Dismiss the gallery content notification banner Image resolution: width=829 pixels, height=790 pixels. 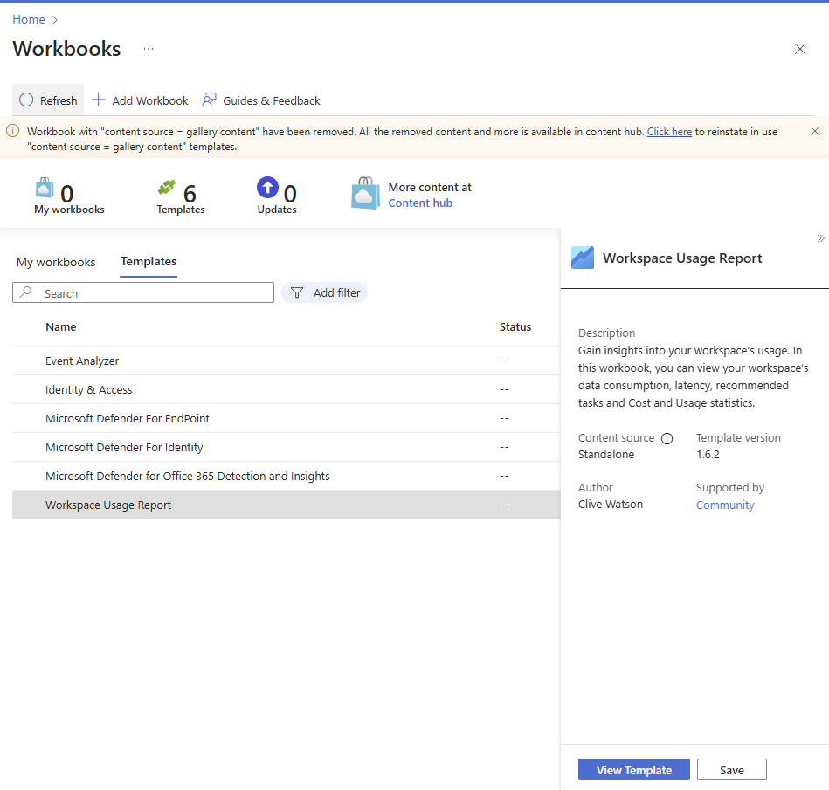(815, 131)
